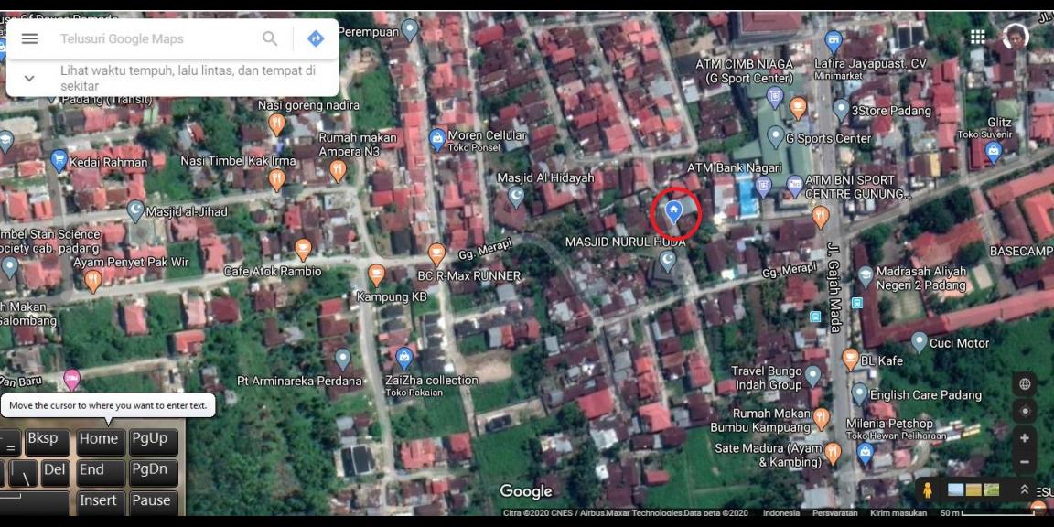Zoom out using the minus control

1025,463
